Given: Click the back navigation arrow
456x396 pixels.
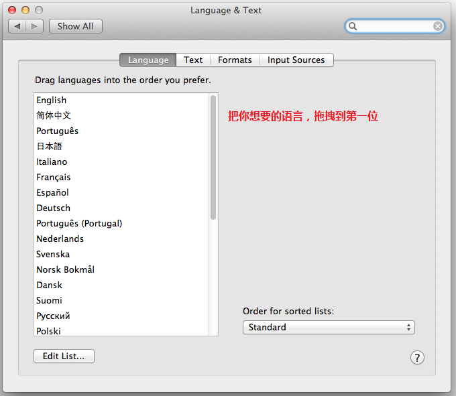Looking at the screenshot, I should (x=17, y=26).
